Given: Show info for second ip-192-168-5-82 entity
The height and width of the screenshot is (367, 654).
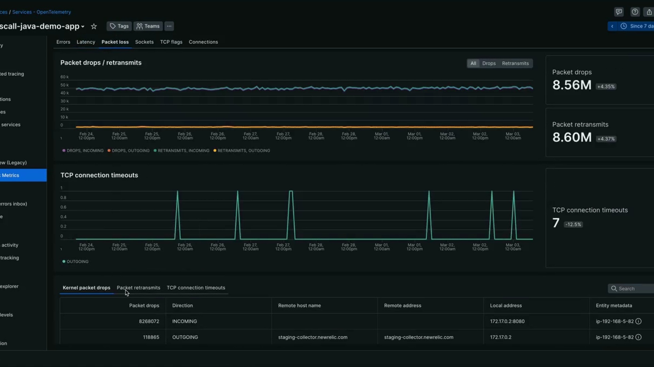Looking at the screenshot, I should pos(638,337).
